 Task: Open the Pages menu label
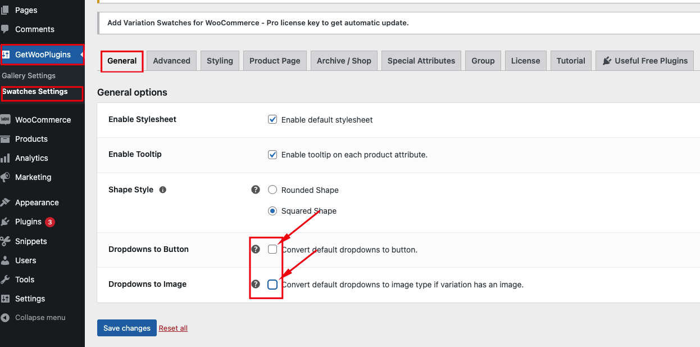coord(26,10)
